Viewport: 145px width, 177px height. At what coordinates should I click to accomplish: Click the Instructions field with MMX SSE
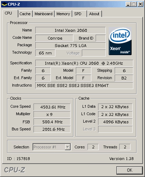click(x=84, y=85)
